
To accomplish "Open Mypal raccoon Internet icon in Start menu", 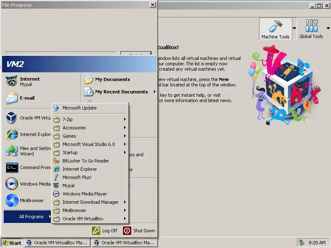I will point(12,81).
